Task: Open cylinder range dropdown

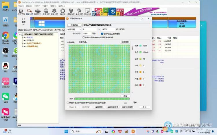Action: pyautogui.click(x=74, y=29)
